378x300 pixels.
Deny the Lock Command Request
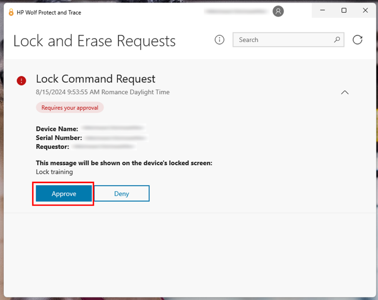pos(121,193)
